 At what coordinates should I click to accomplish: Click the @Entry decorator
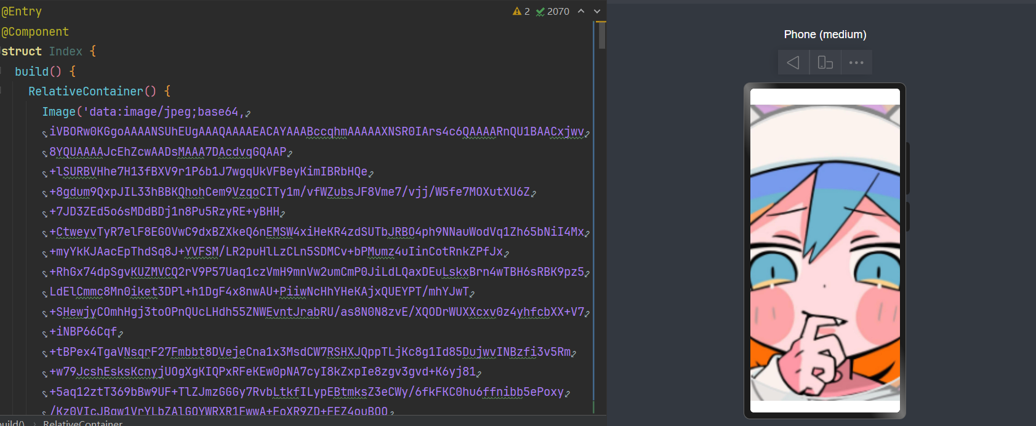click(x=22, y=11)
